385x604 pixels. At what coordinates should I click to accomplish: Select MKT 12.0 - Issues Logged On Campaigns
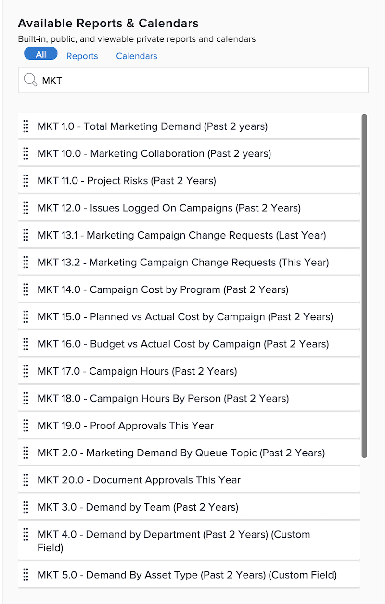[168, 208]
